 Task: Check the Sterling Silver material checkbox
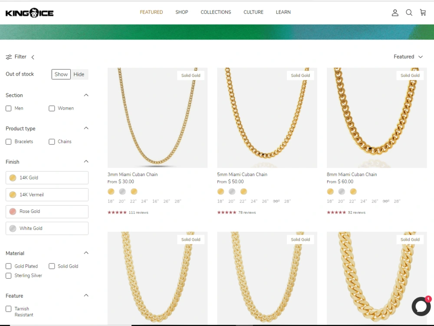click(x=9, y=276)
